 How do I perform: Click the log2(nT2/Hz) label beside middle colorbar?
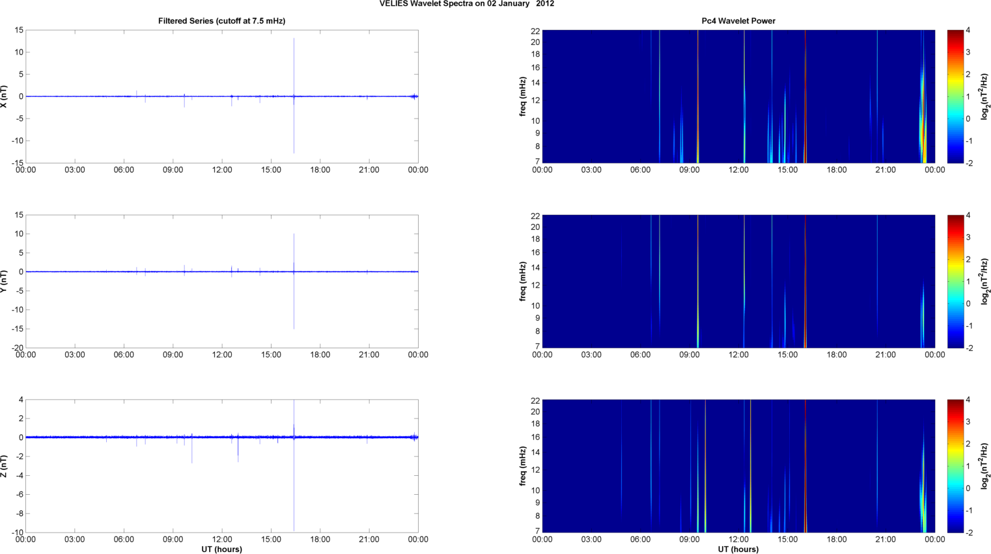tap(985, 281)
